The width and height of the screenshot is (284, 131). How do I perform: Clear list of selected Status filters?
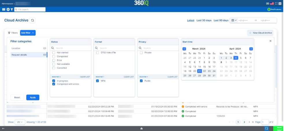tap(85, 77)
